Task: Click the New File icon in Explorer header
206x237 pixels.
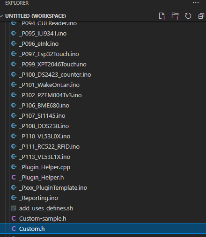Action: point(162,16)
